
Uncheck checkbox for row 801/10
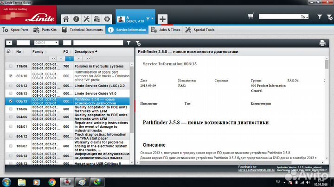tap(11, 76)
